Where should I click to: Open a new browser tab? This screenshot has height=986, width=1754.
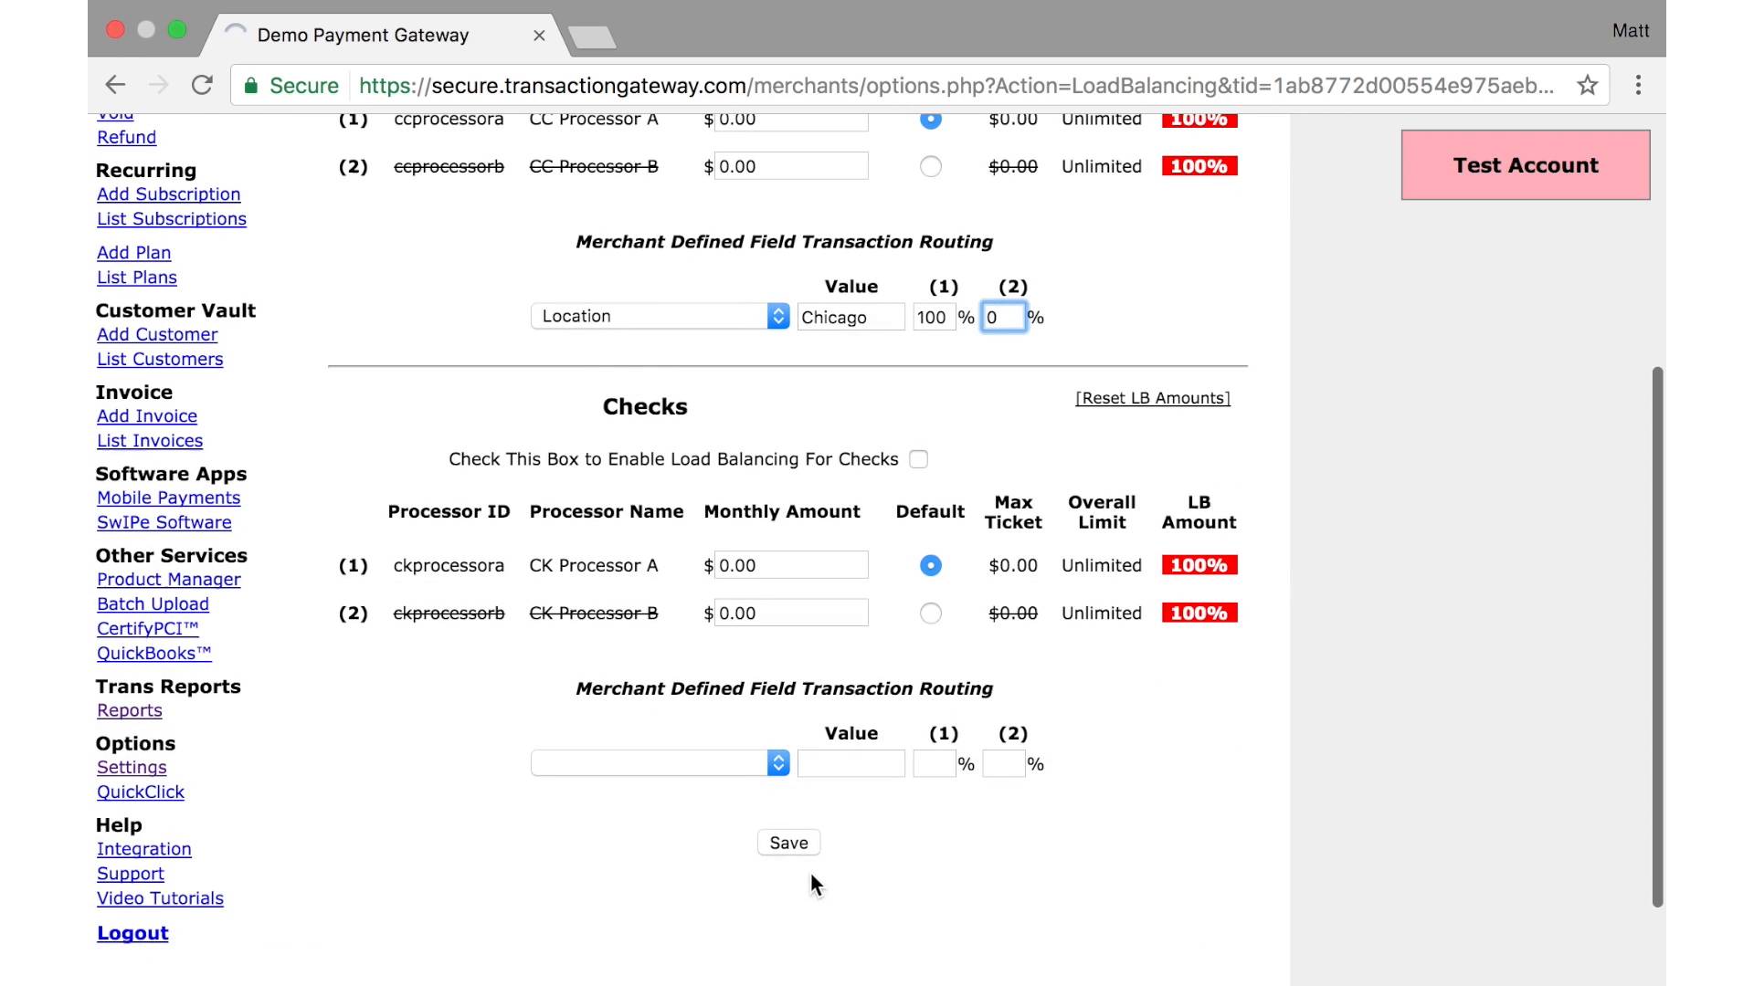click(x=592, y=37)
